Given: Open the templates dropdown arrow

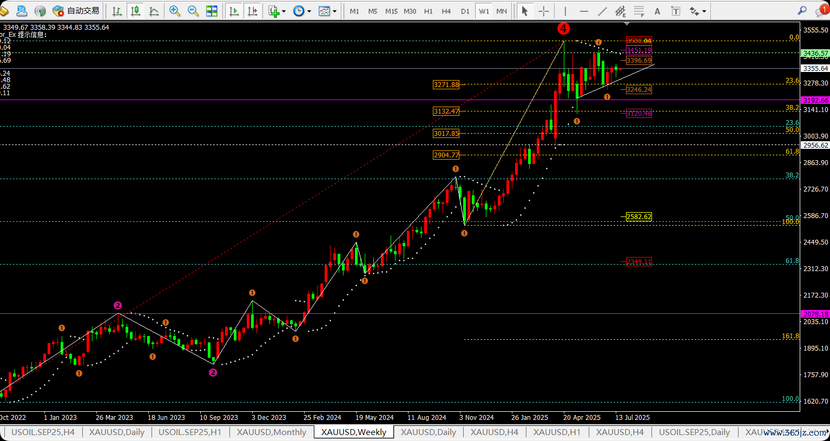Looking at the screenshot, I should (335, 11).
